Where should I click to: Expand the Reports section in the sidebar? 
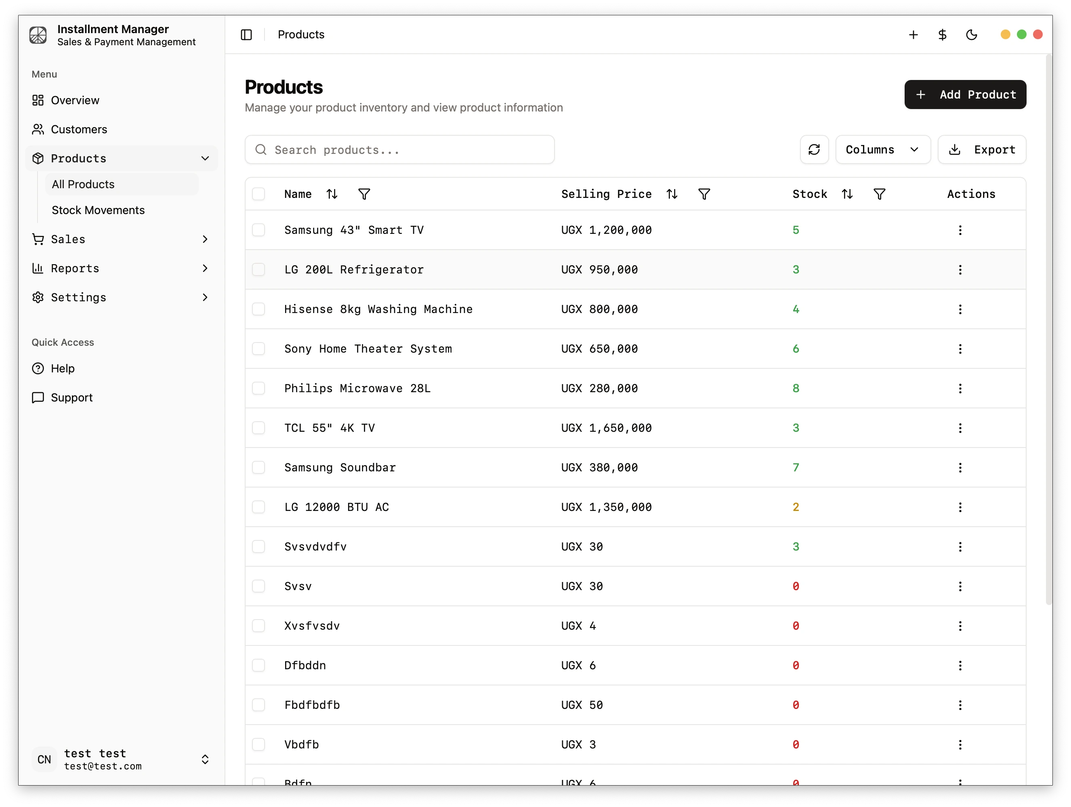pyautogui.click(x=75, y=268)
